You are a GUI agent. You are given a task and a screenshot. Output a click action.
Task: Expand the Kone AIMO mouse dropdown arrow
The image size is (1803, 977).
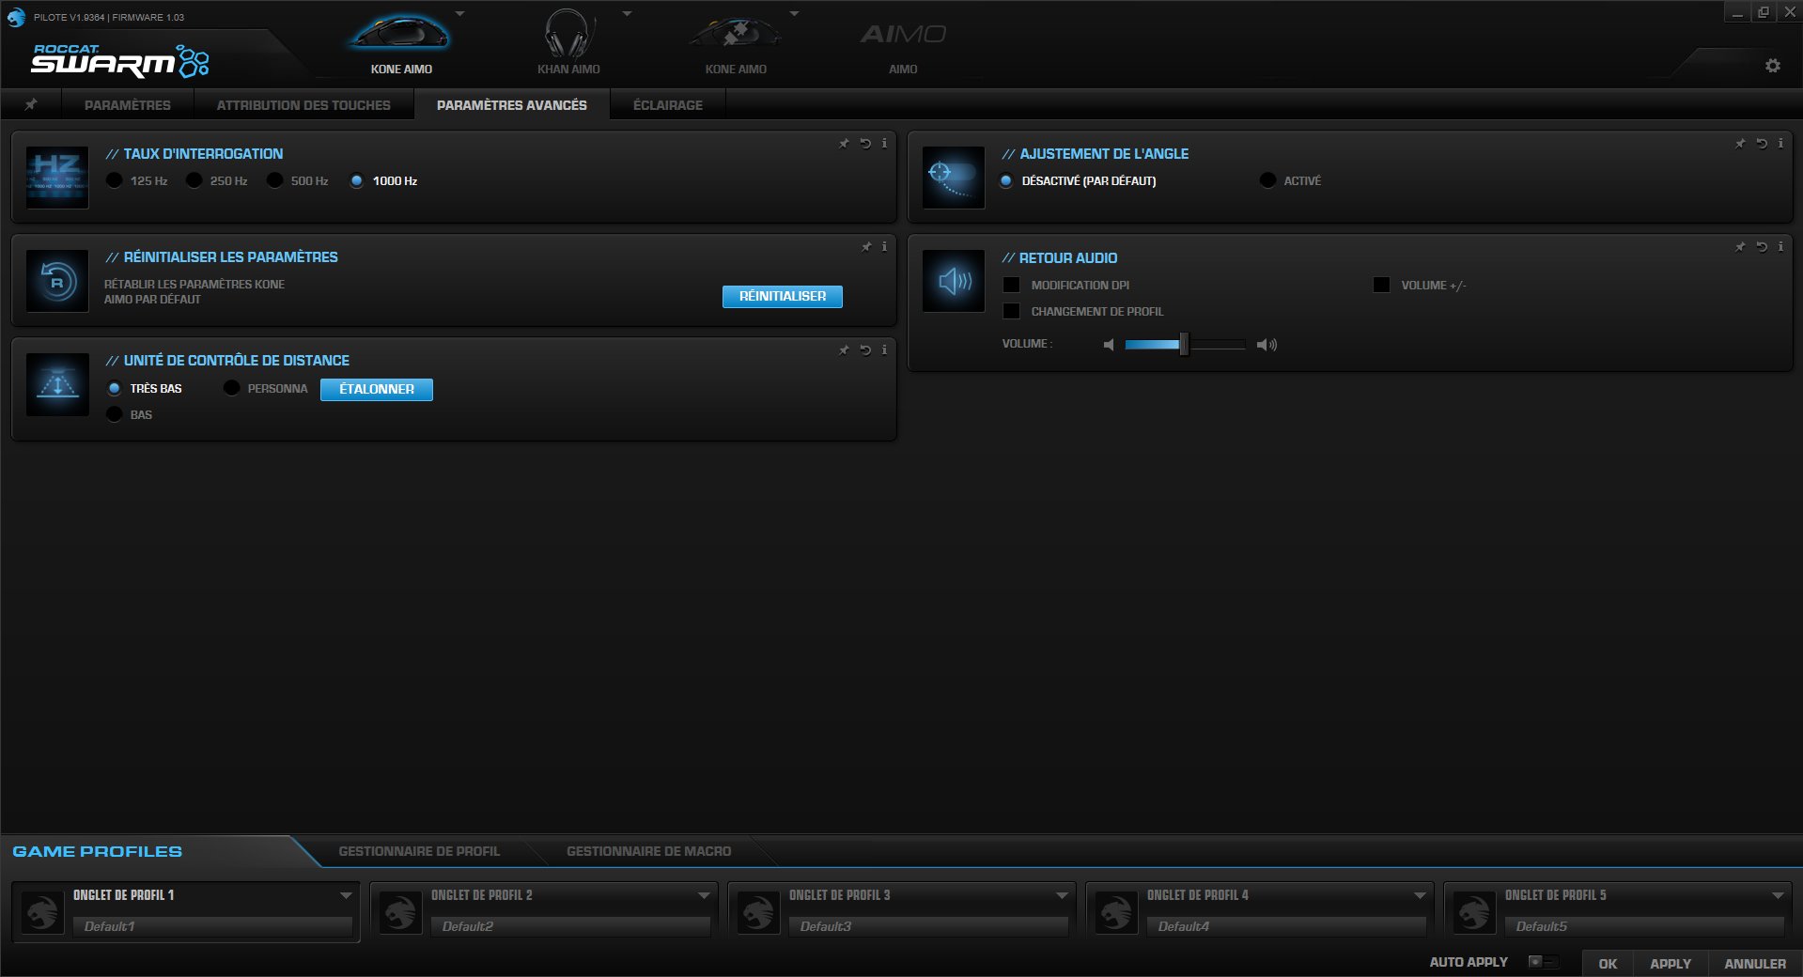click(x=459, y=13)
